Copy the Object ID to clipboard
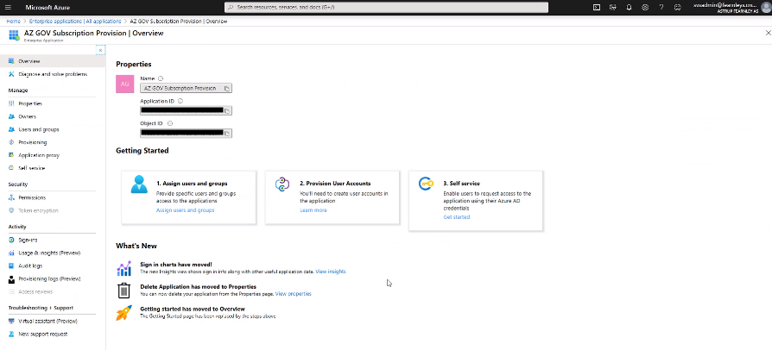Screen dimensions: 772x350 pyautogui.click(x=227, y=134)
